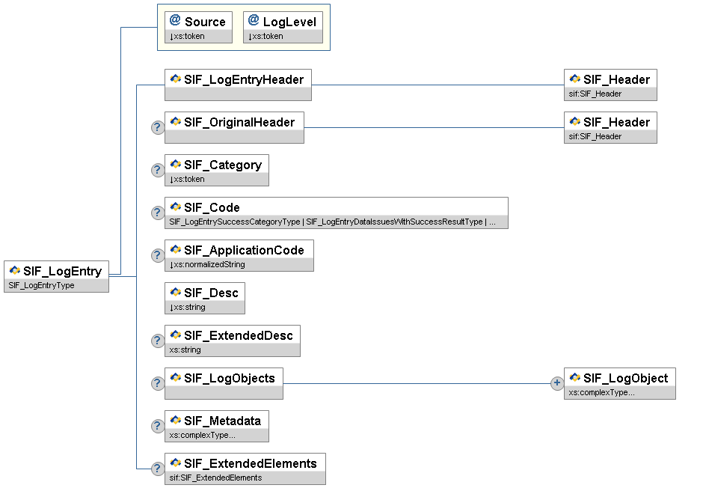Click the optional marker icon next to SIF_Code

point(157,213)
